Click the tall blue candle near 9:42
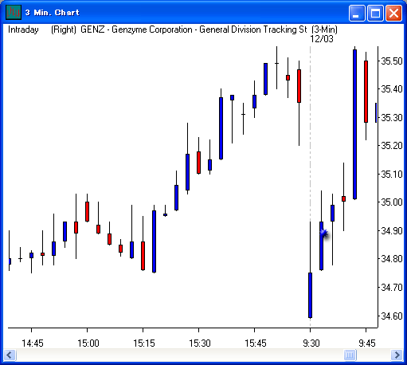This screenshot has height=365, width=407. click(354, 124)
